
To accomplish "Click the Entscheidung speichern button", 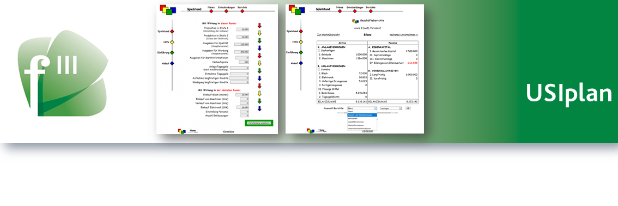I will click(259, 123).
